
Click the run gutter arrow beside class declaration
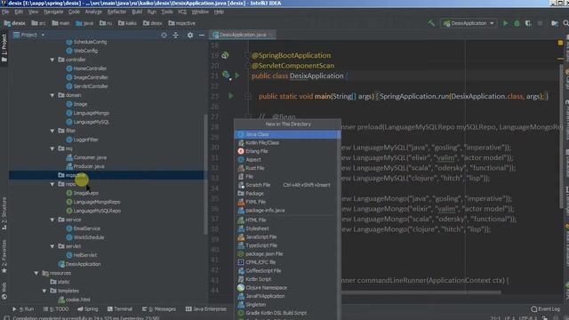(237, 76)
